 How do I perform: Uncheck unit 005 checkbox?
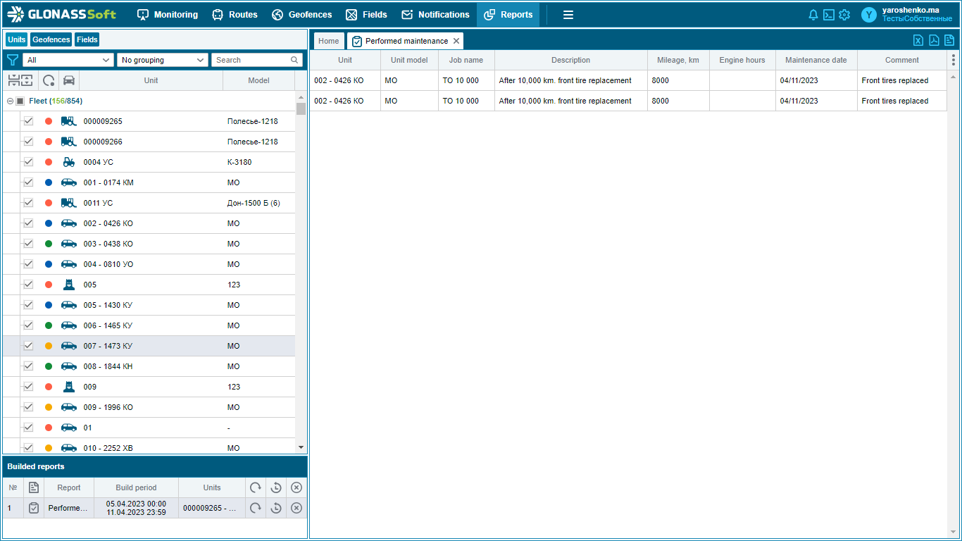[x=29, y=285]
